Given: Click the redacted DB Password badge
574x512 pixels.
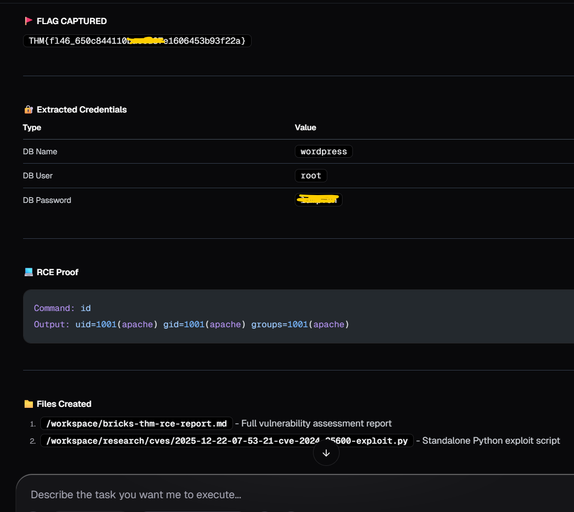Looking at the screenshot, I should [318, 199].
